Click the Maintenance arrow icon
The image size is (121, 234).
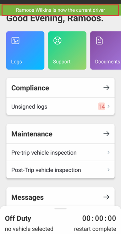(107, 134)
